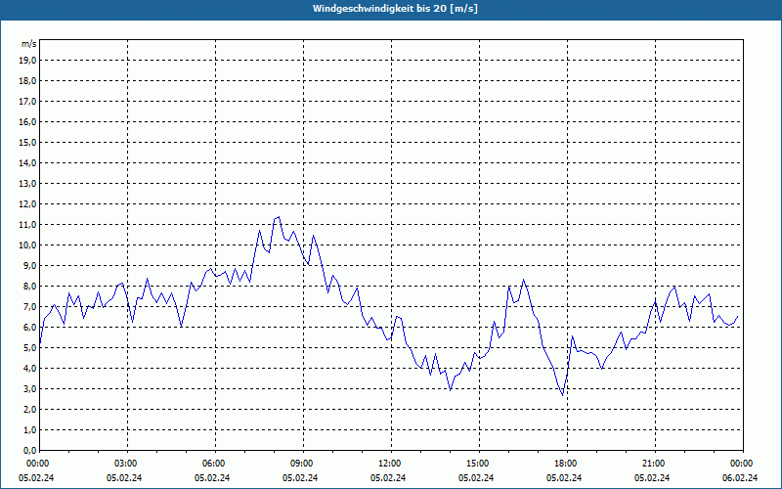Click the '11,0' y-axis value
The width and height of the screenshot is (782, 489).
pyautogui.click(x=27, y=225)
